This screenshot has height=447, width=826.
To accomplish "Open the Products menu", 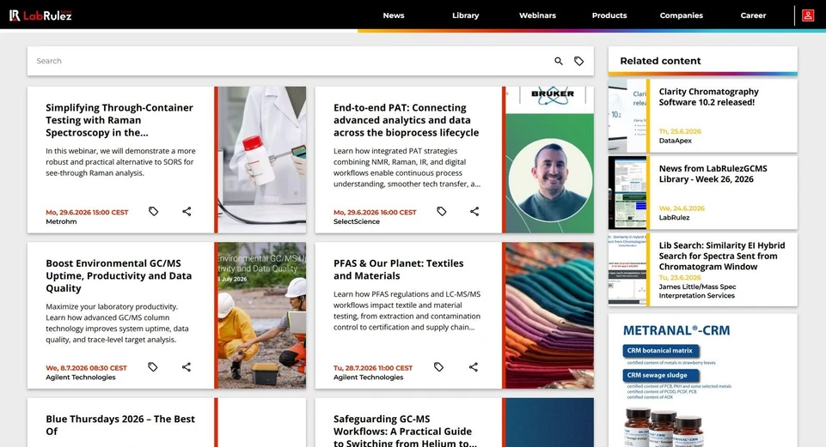I will click(609, 15).
